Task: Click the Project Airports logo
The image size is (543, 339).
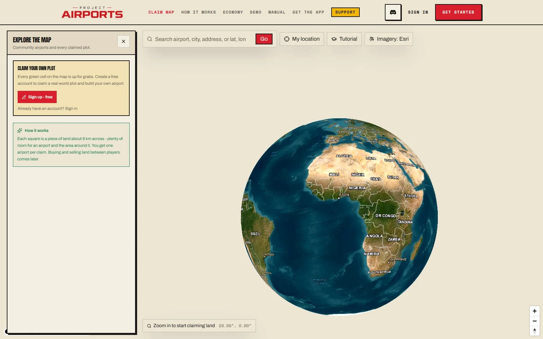Action: [x=92, y=12]
